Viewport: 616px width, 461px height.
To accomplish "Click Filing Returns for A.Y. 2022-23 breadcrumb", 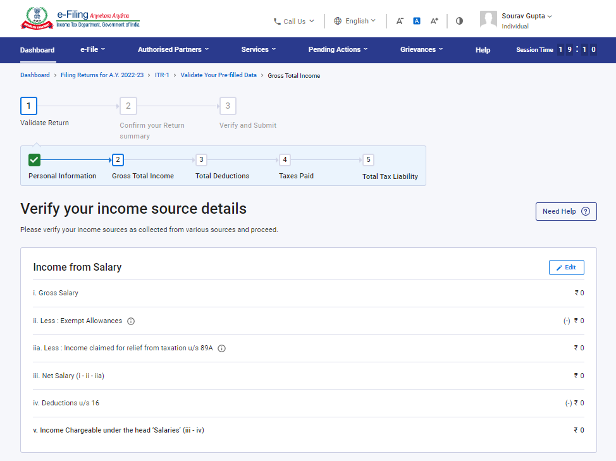I will point(102,75).
